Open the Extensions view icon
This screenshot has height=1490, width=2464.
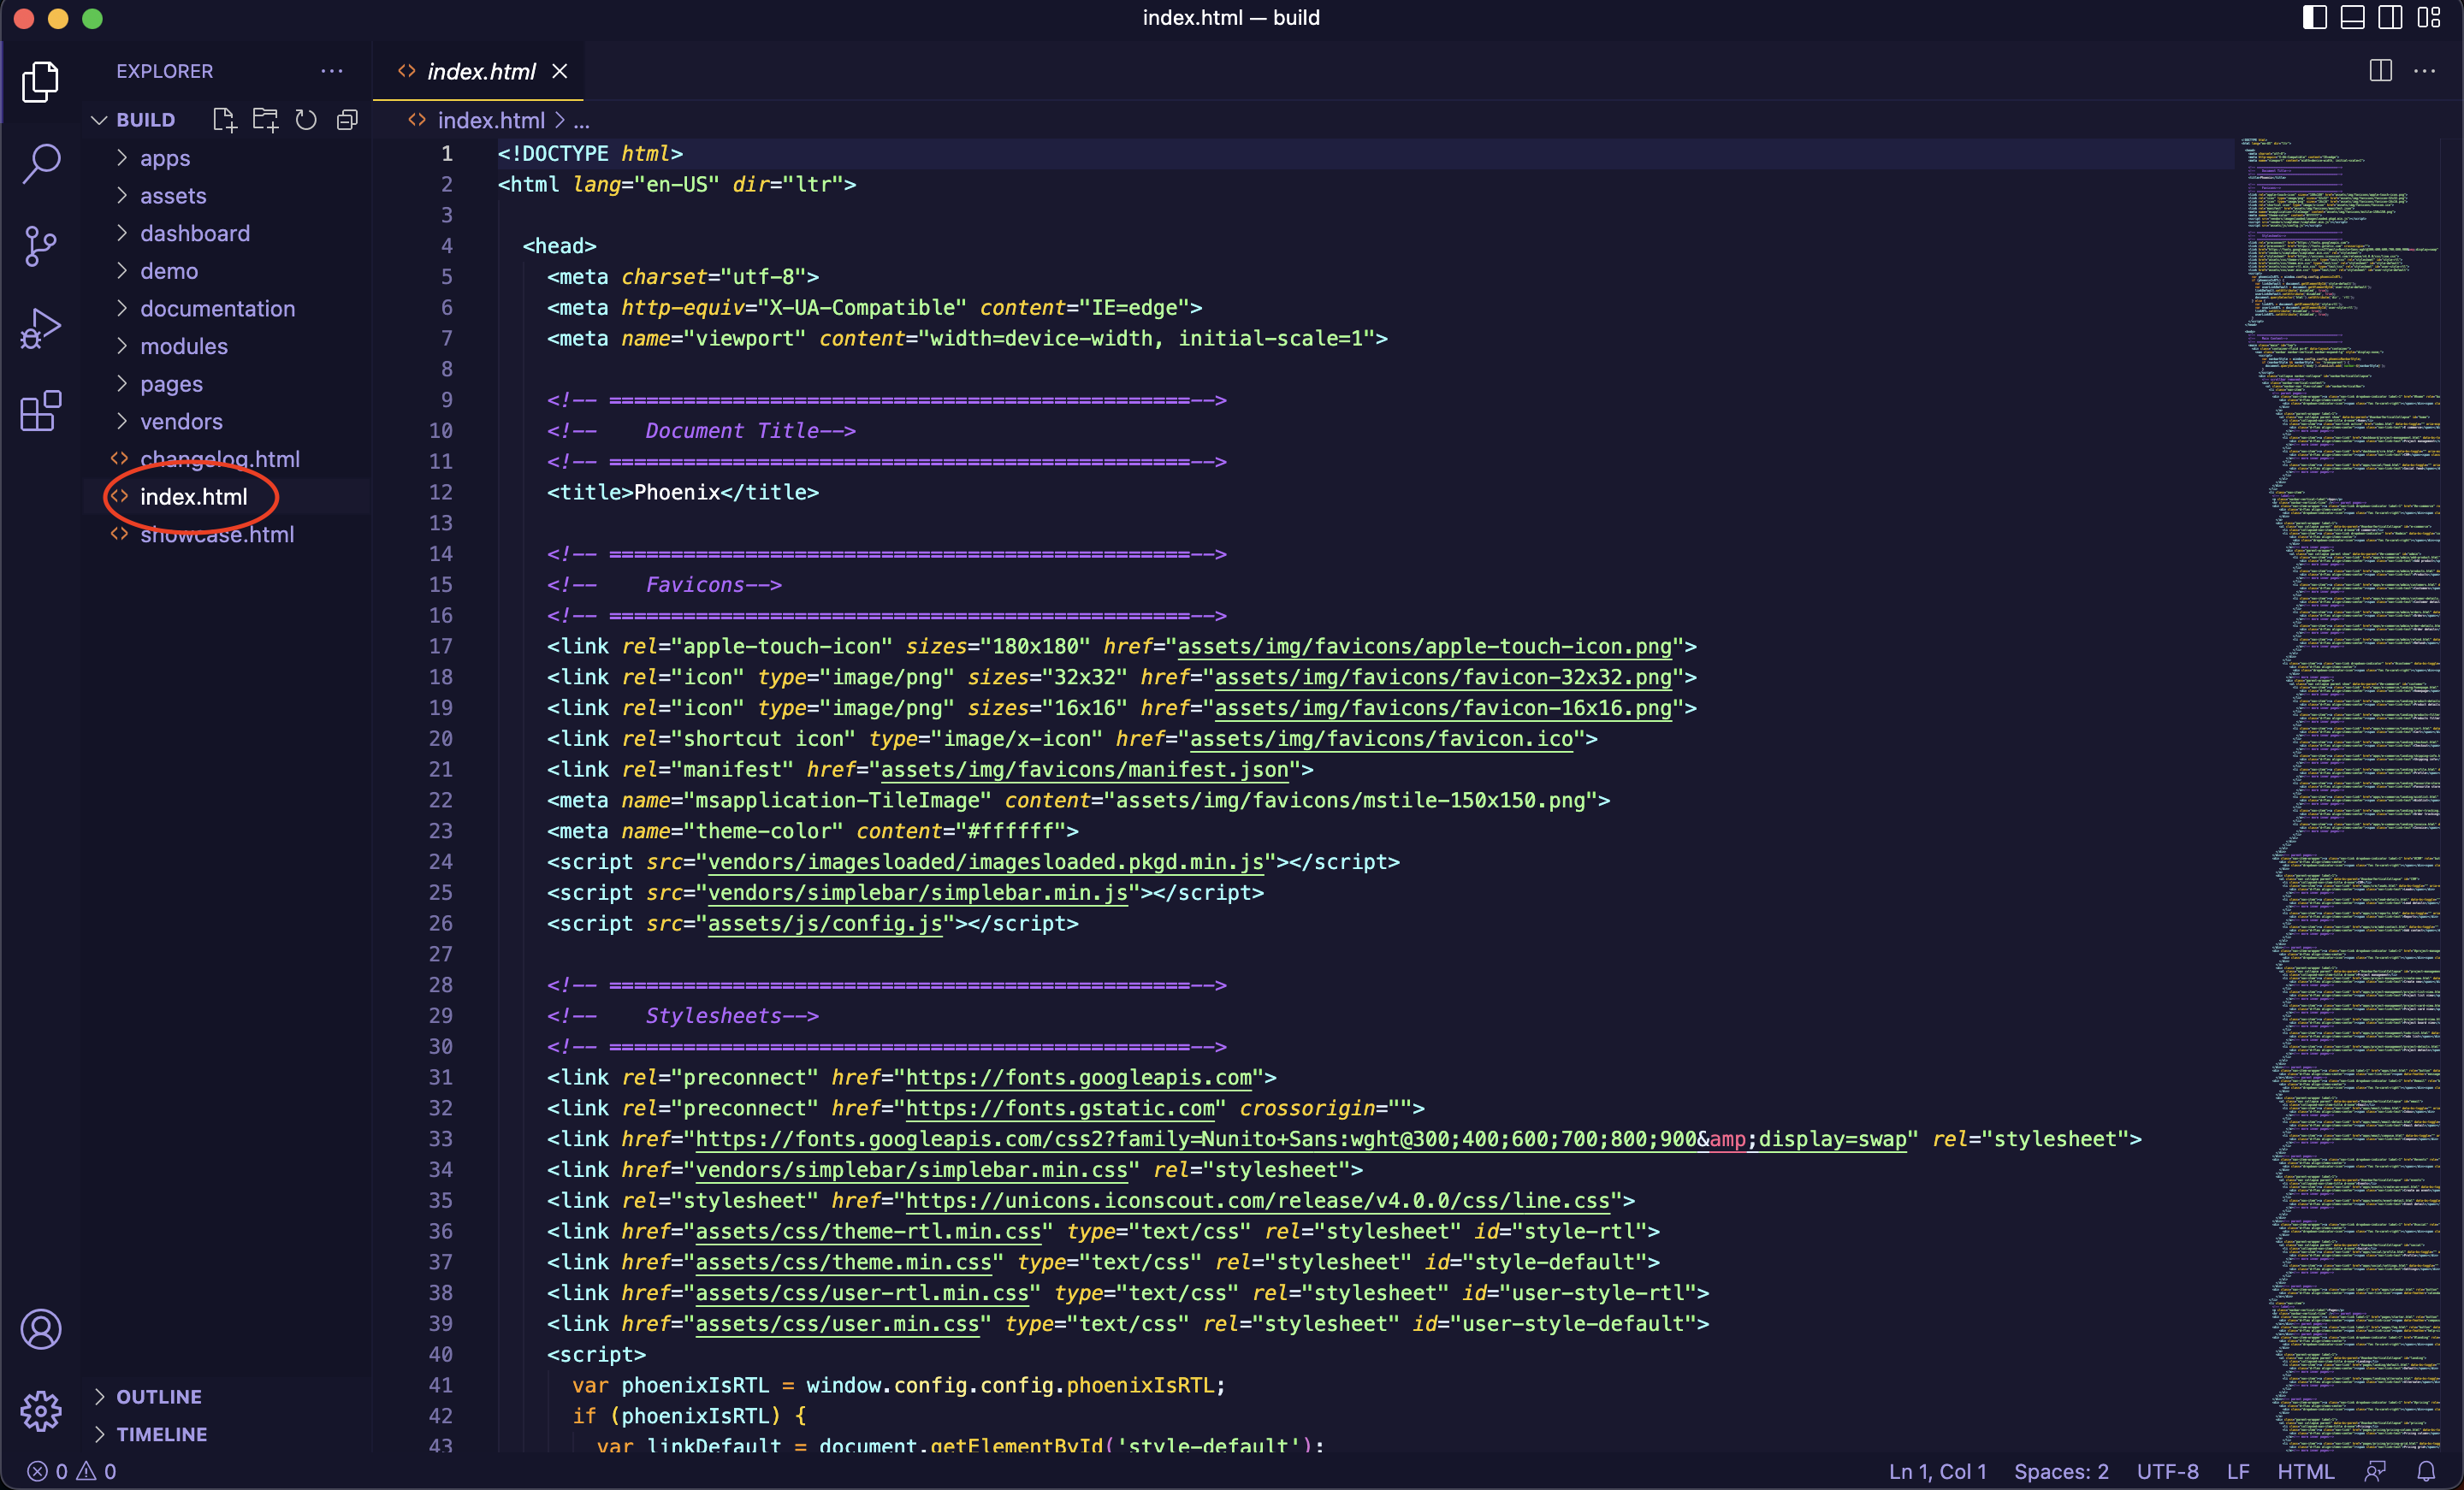coord(40,410)
